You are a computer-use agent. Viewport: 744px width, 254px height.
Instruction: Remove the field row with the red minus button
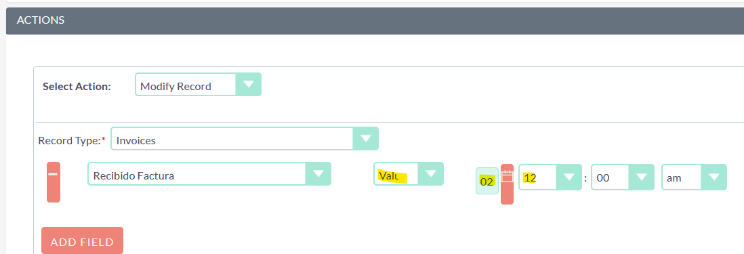point(53,182)
